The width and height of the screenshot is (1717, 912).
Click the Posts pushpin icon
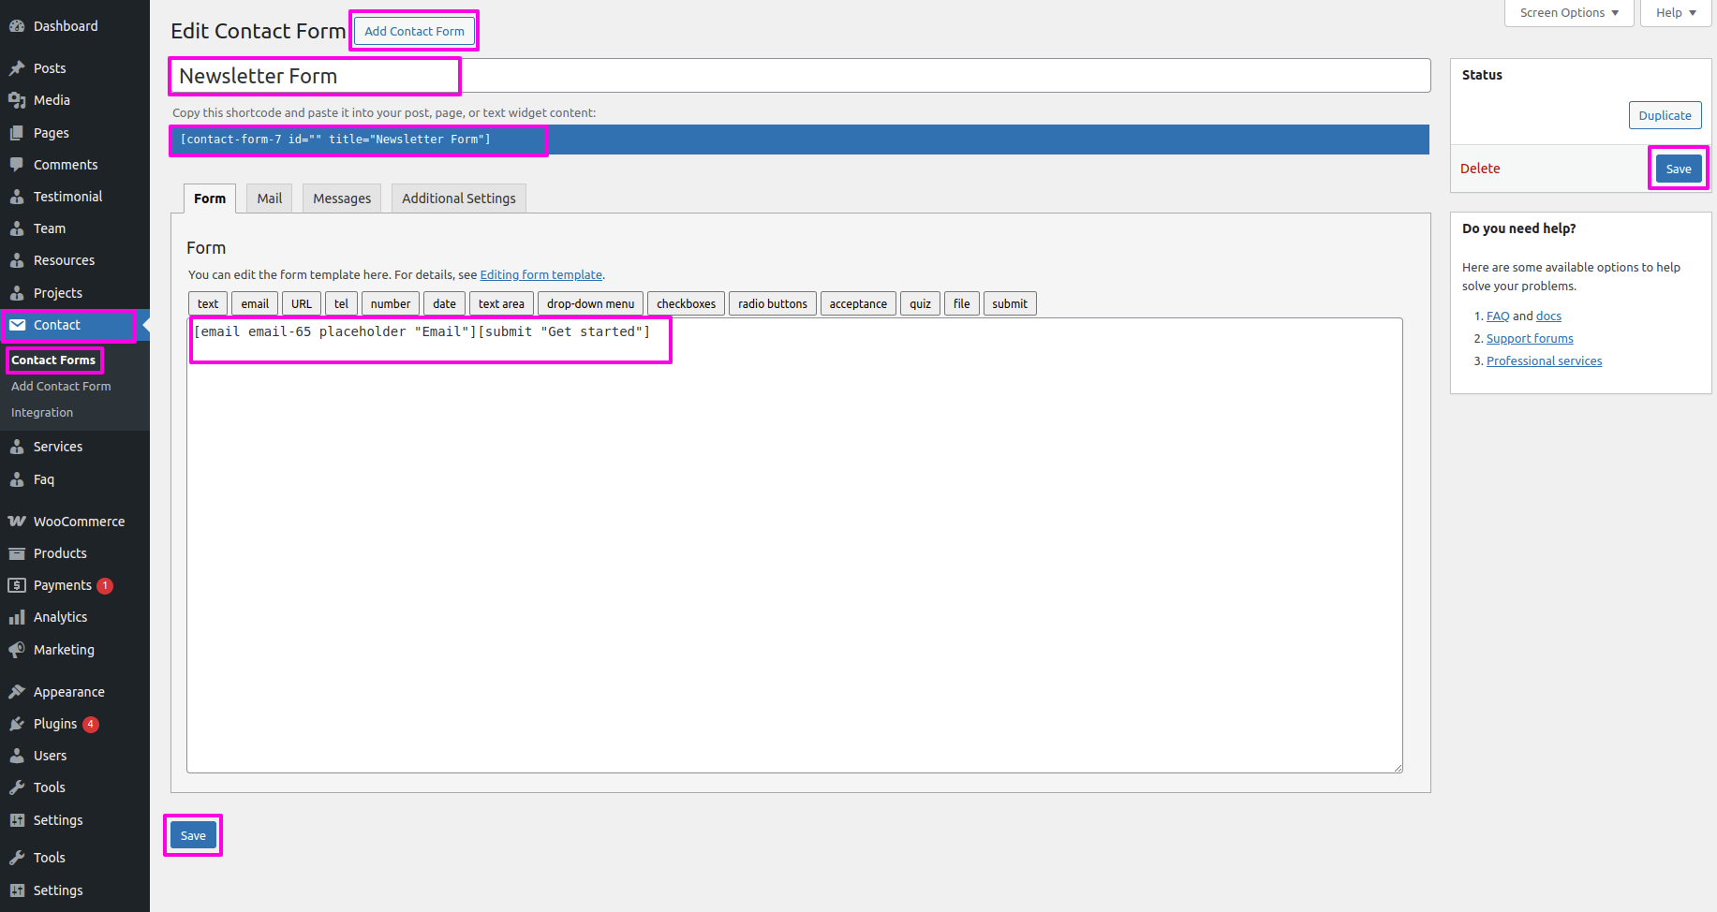pyautogui.click(x=17, y=68)
